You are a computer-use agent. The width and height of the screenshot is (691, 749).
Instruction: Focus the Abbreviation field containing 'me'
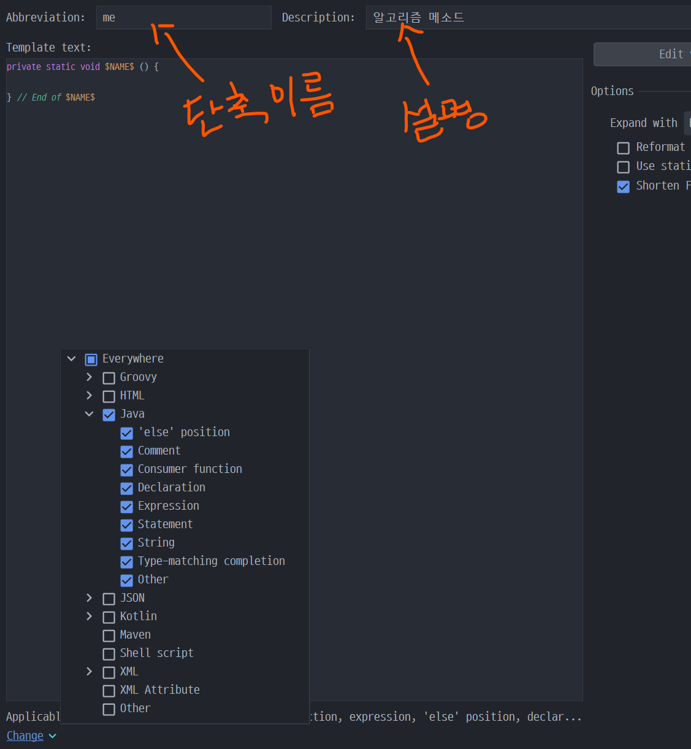[x=183, y=17]
